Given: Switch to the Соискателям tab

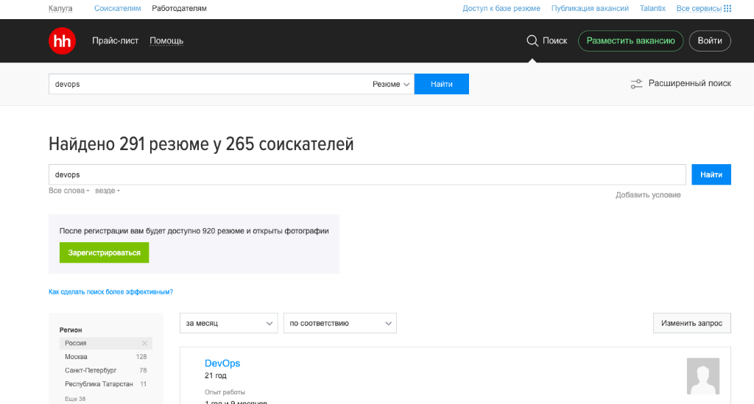Looking at the screenshot, I should click(x=118, y=9).
